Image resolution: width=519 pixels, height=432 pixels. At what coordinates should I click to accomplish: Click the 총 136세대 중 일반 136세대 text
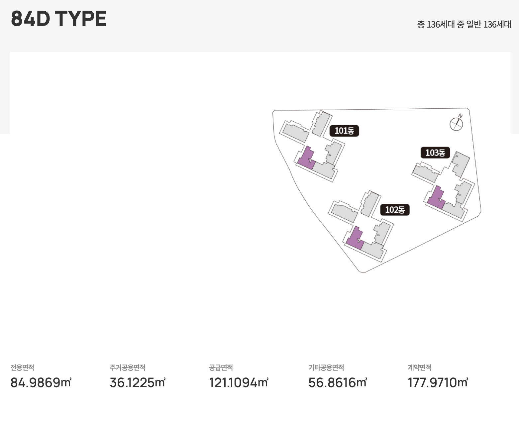pos(464,25)
